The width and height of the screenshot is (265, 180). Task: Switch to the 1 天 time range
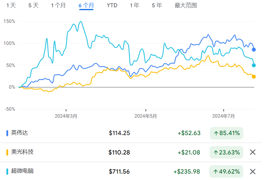[x=11, y=6]
